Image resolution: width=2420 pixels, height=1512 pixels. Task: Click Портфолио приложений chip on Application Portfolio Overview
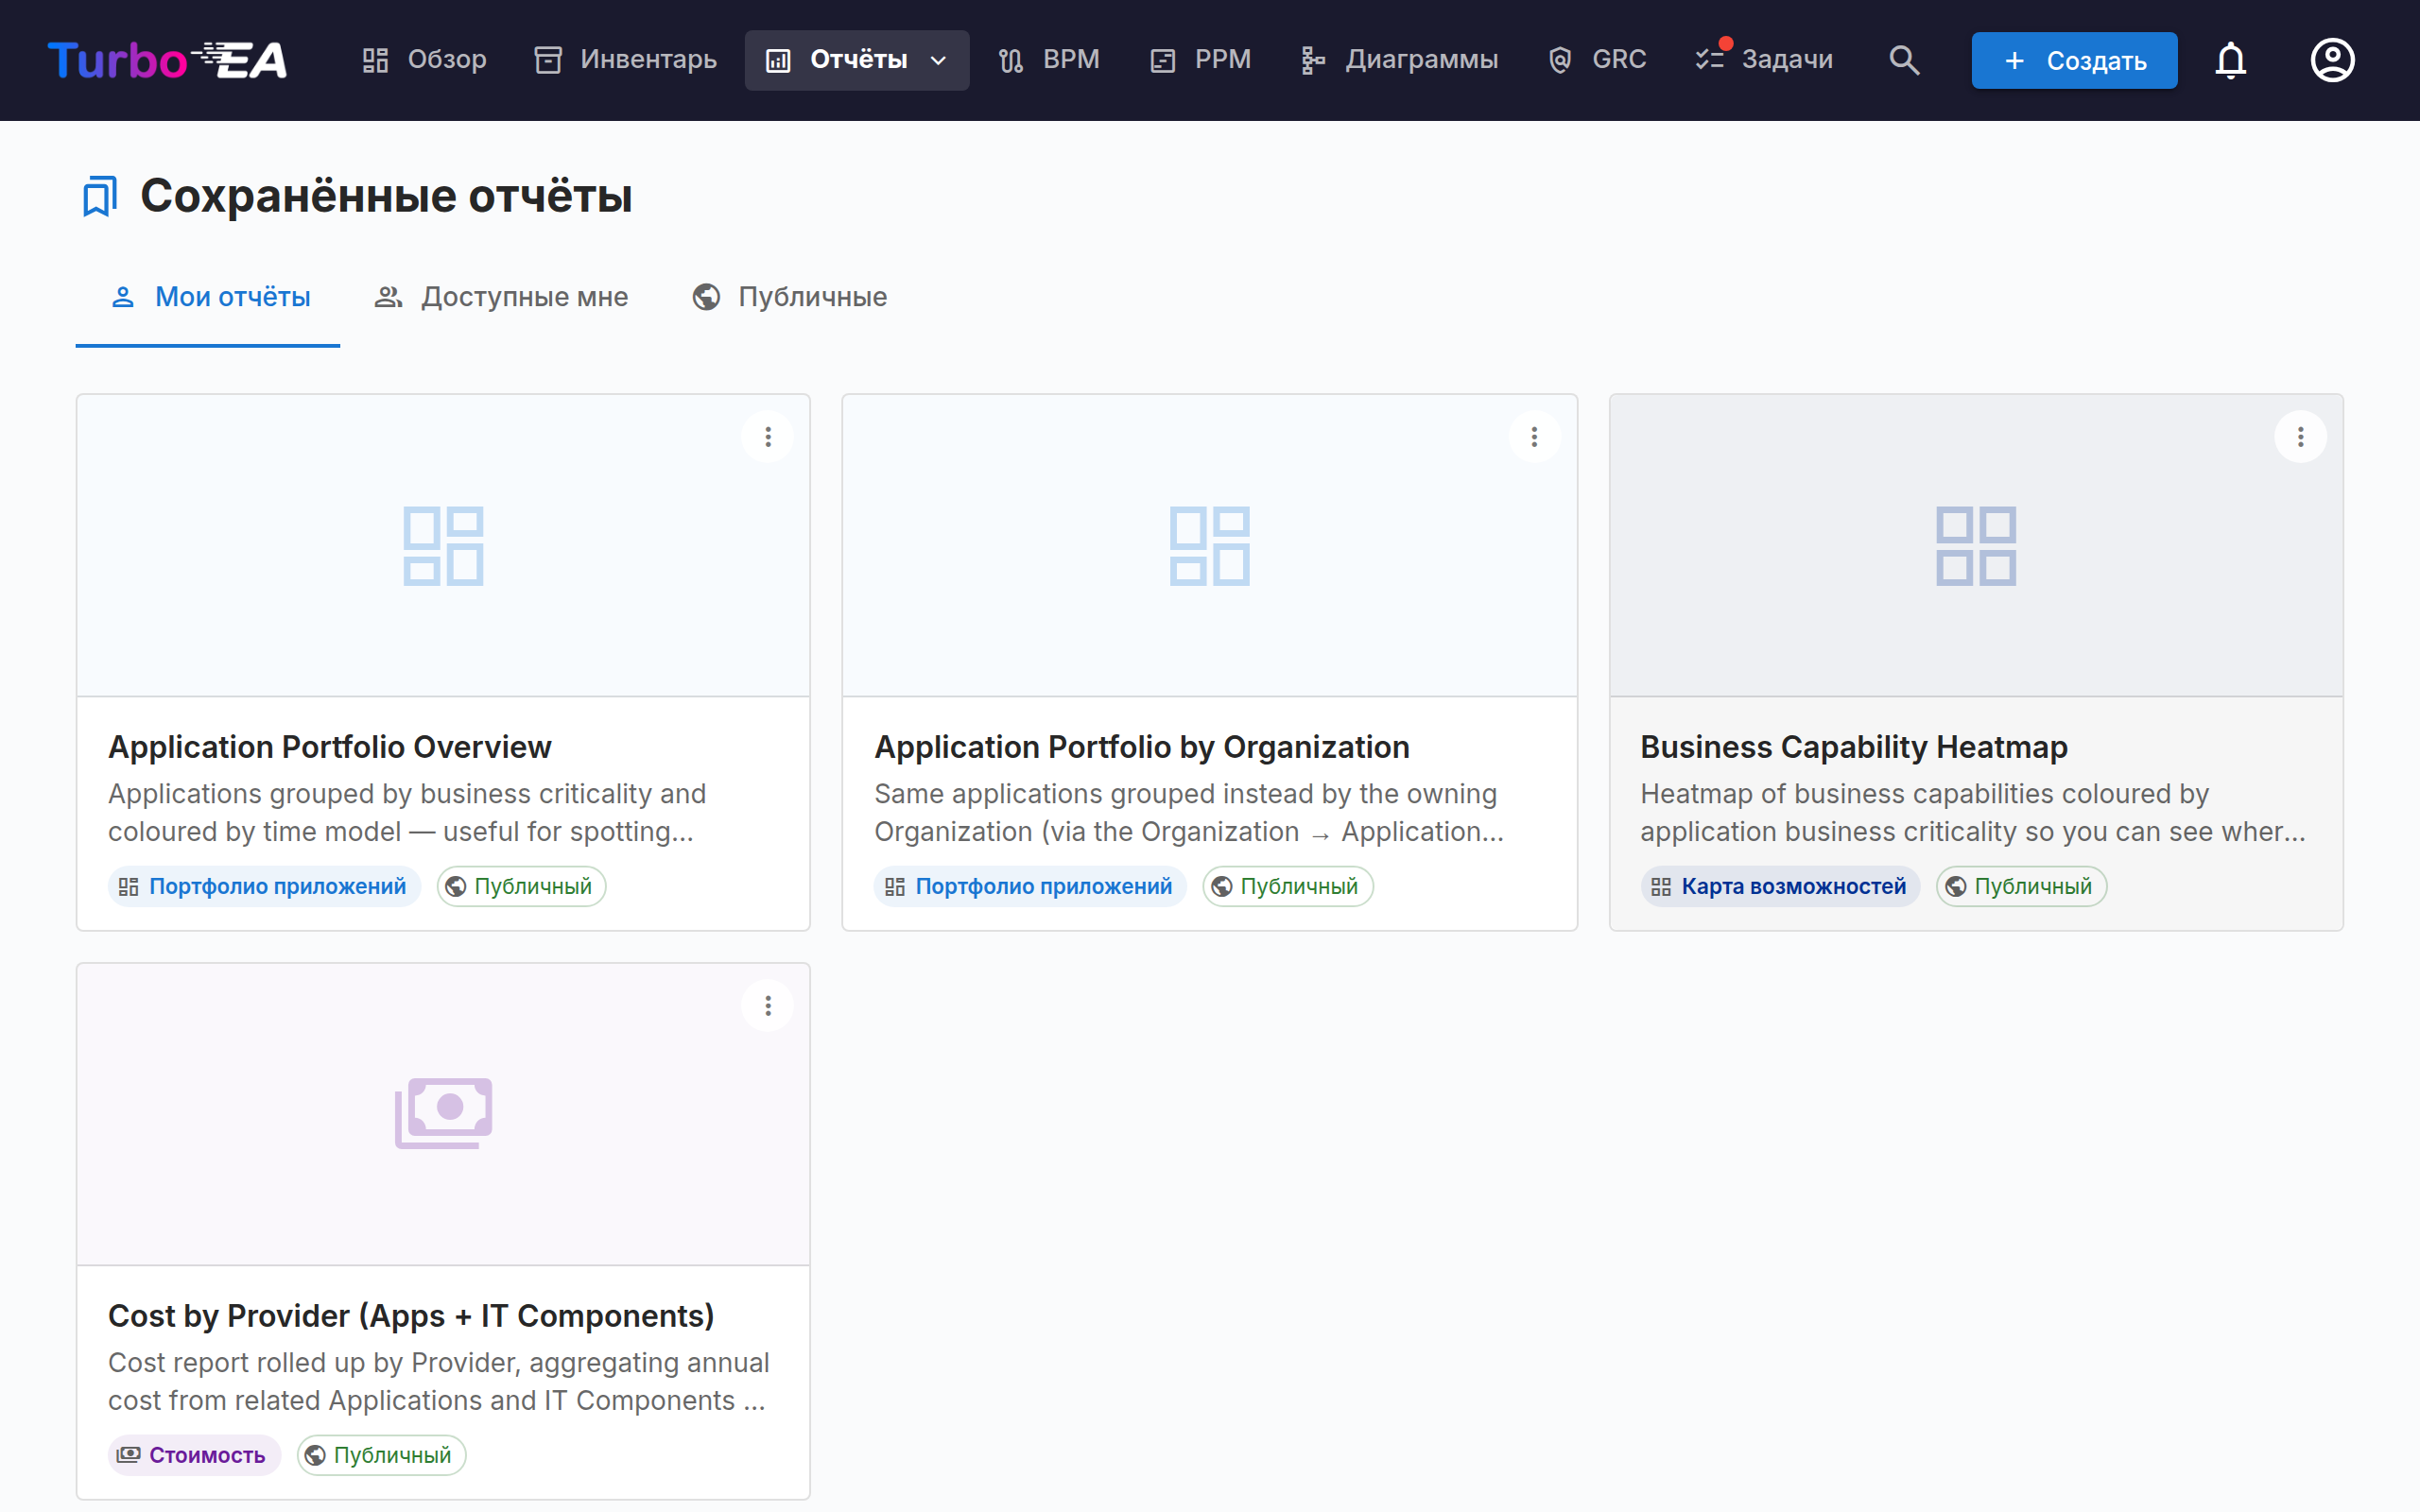point(264,886)
